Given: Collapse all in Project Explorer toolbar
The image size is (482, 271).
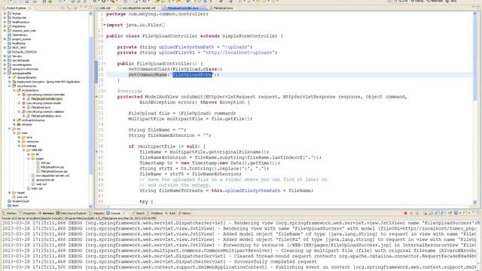Looking at the screenshot, I should tap(62, 8).
